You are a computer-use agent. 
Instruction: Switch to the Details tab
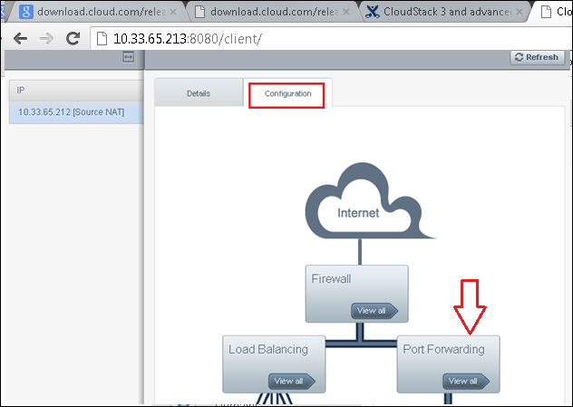click(x=199, y=93)
